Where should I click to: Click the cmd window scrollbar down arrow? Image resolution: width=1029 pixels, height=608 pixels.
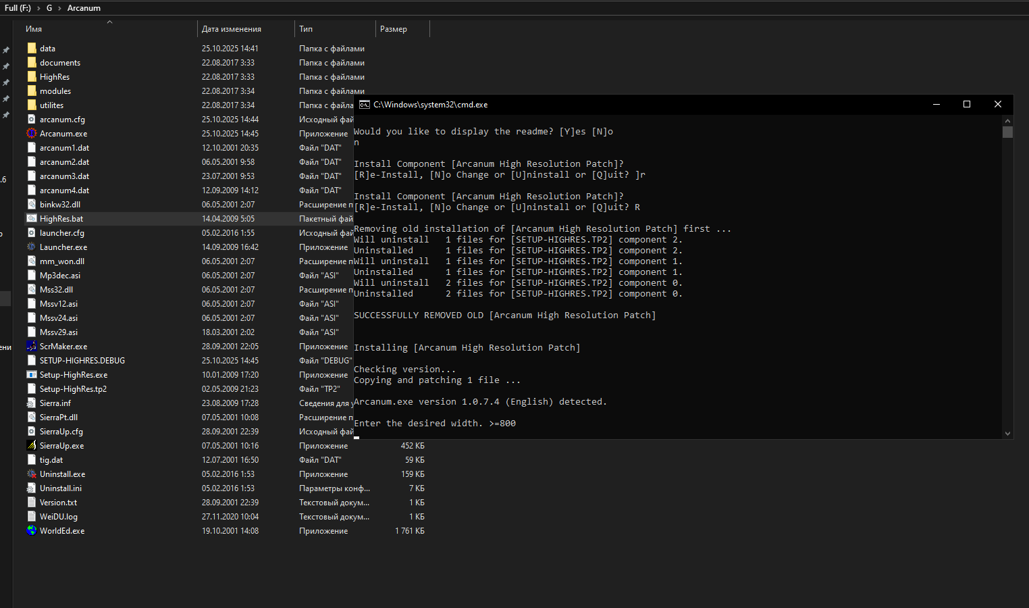pos(1007,434)
